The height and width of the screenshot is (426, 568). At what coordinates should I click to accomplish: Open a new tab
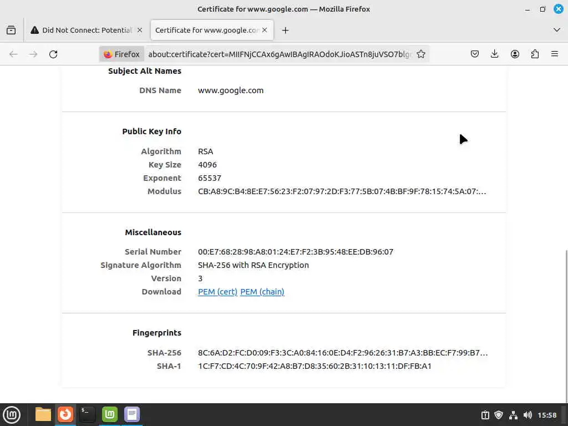286,31
